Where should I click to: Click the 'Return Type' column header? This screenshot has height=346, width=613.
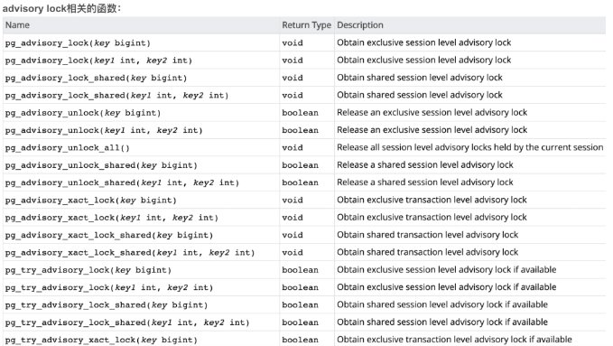[307, 25]
